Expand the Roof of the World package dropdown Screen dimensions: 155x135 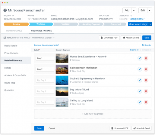pos(54,38)
